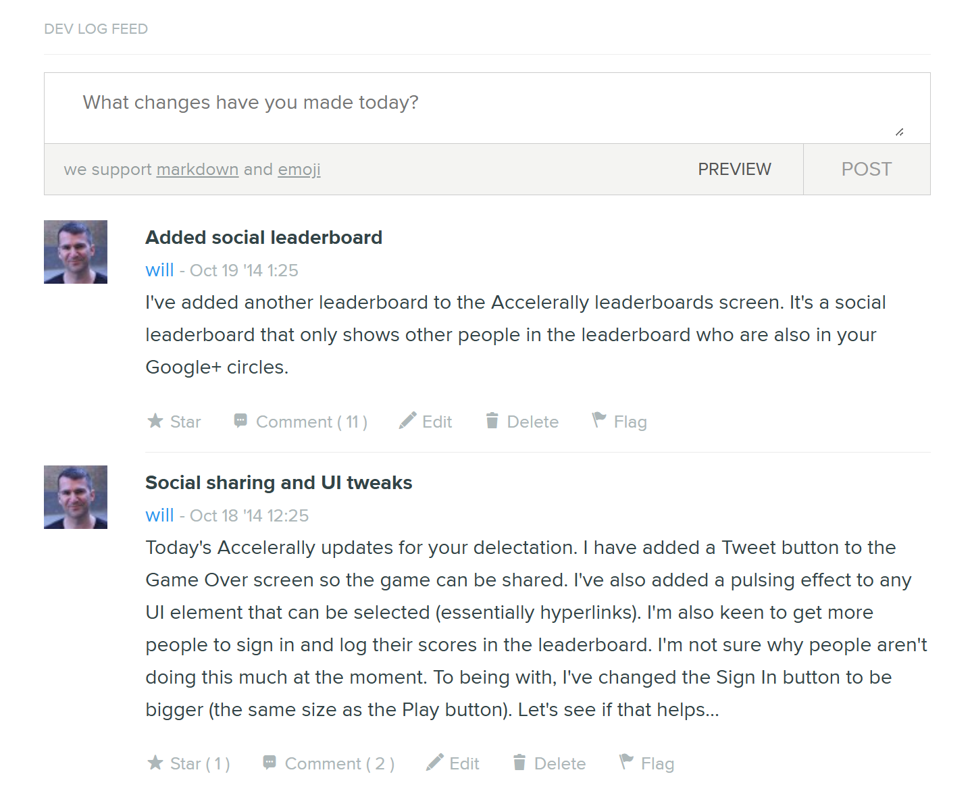Open comments on Added social leaderboard post

click(x=301, y=422)
